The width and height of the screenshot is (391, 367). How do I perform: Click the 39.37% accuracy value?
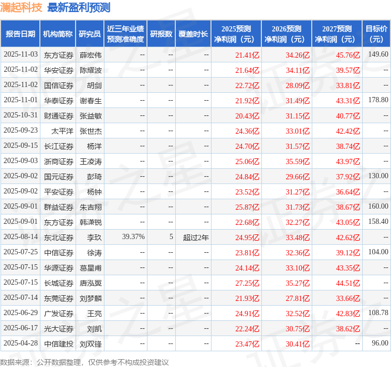click(x=133, y=236)
